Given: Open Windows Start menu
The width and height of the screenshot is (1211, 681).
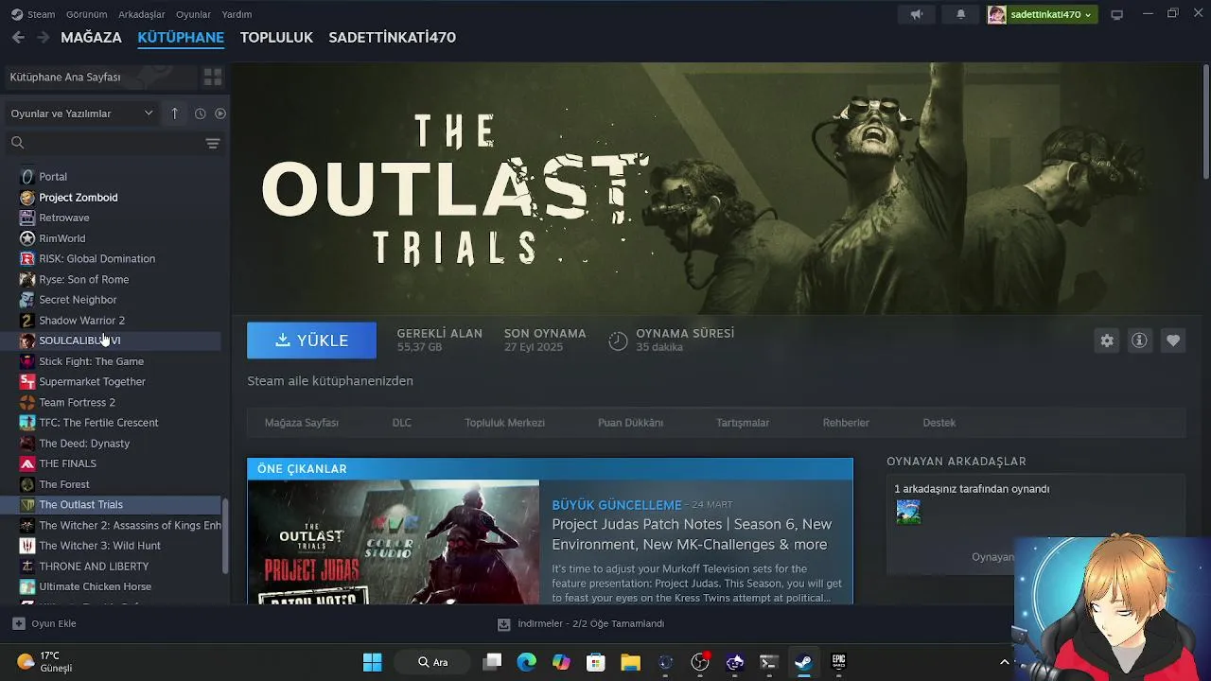Looking at the screenshot, I should [x=372, y=662].
